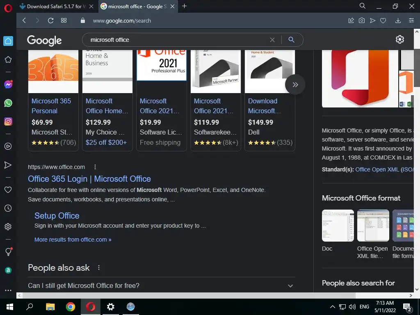The height and width of the screenshot is (315, 420).
Task: Open File Explorer from taskbar
Action: coord(50,307)
